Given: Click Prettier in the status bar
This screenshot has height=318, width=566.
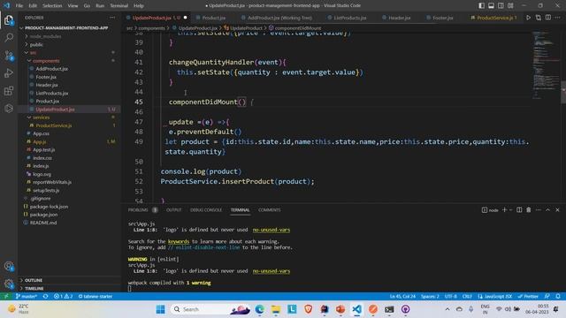Looking at the screenshot, I should tap(528, 297).
